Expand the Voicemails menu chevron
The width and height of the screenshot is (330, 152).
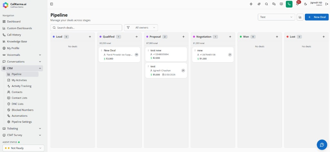(x=40, y=55)
